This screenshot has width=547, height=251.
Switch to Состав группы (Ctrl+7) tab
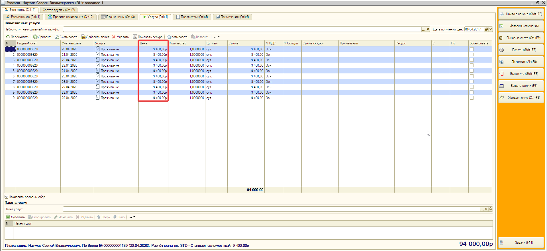tap(59, 10)
